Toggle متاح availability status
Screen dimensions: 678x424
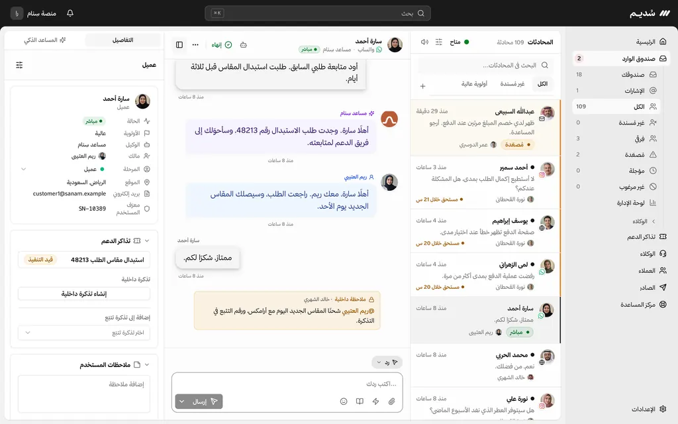[460, 42]
